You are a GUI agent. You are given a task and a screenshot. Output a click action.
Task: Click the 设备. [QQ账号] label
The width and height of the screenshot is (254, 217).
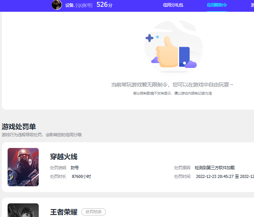pyautogui.click(x=79, y=5)
